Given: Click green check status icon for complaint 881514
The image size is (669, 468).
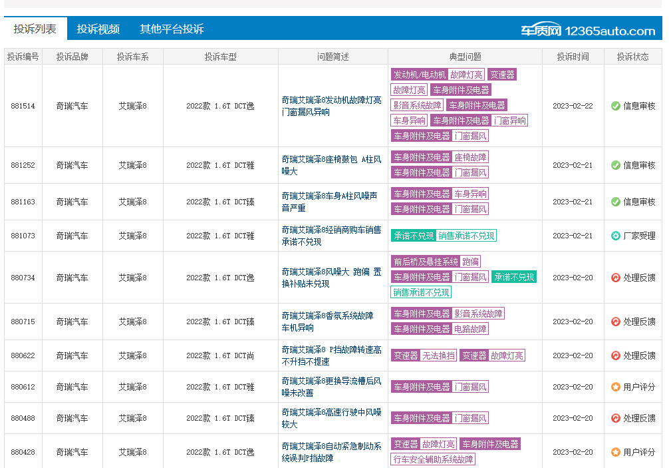Looking at the screenshot, I should (x=616, y=106).
